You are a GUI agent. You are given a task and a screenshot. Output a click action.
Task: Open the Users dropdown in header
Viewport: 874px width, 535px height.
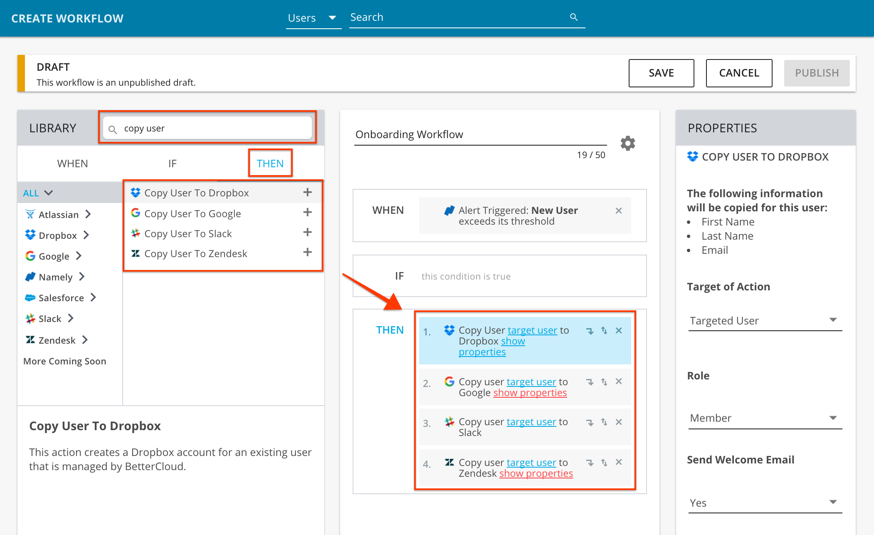click(x=314, y=18)
